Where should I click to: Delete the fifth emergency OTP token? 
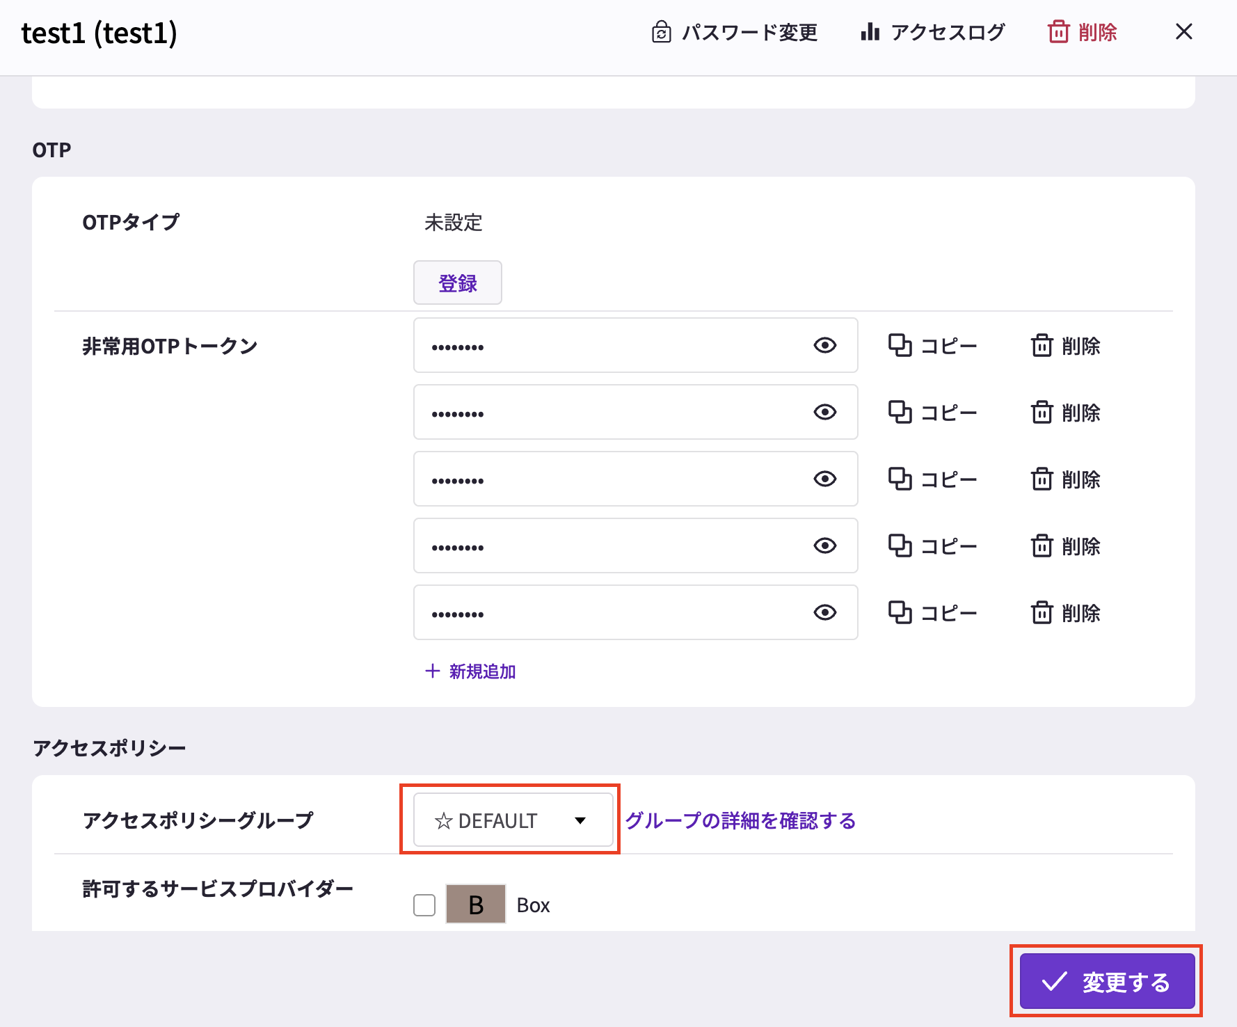coord(1065,613)
